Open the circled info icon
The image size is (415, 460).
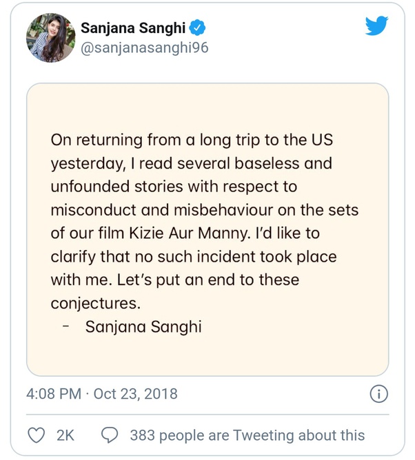pos(378,394)
